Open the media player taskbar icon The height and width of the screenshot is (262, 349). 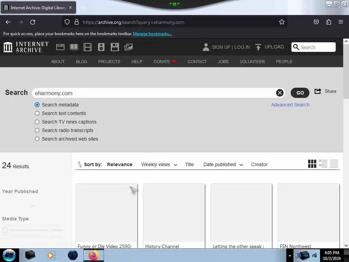[x=50, y=255]
